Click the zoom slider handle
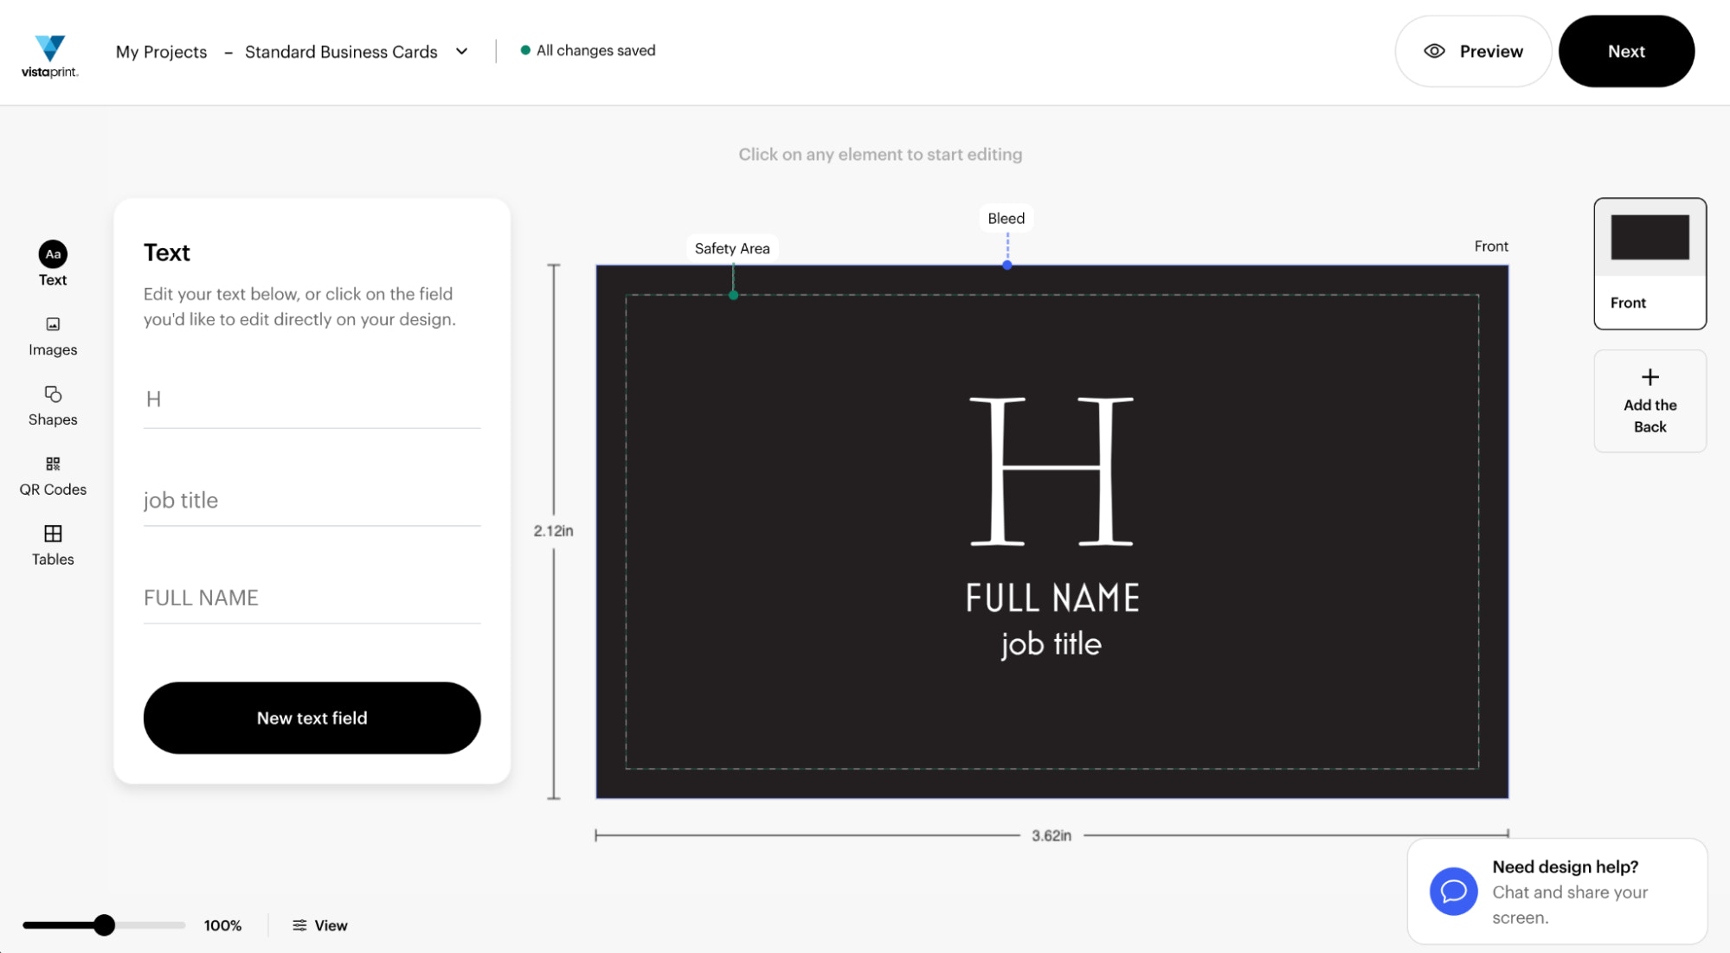1730x953 pixels. 104,925
